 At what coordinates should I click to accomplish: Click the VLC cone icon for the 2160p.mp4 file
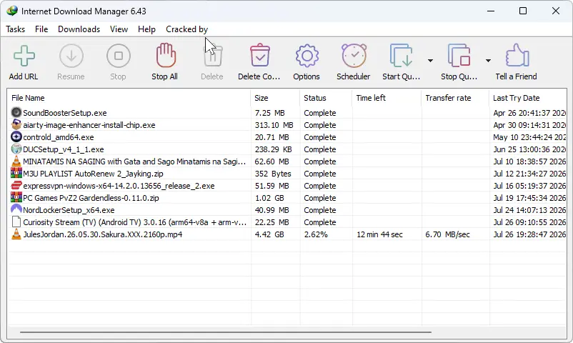(x=16, y=234)
